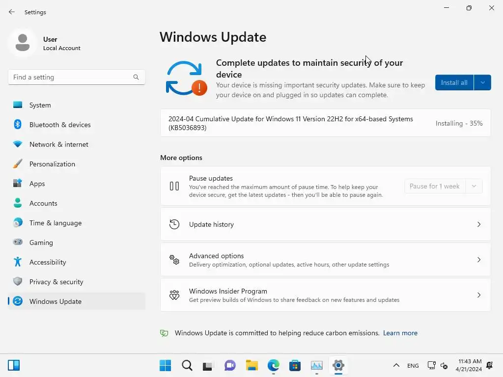The width and height of the screenshot is (503, 377).
Task: Click the More options heading
Action: click(x=181, y=158)
